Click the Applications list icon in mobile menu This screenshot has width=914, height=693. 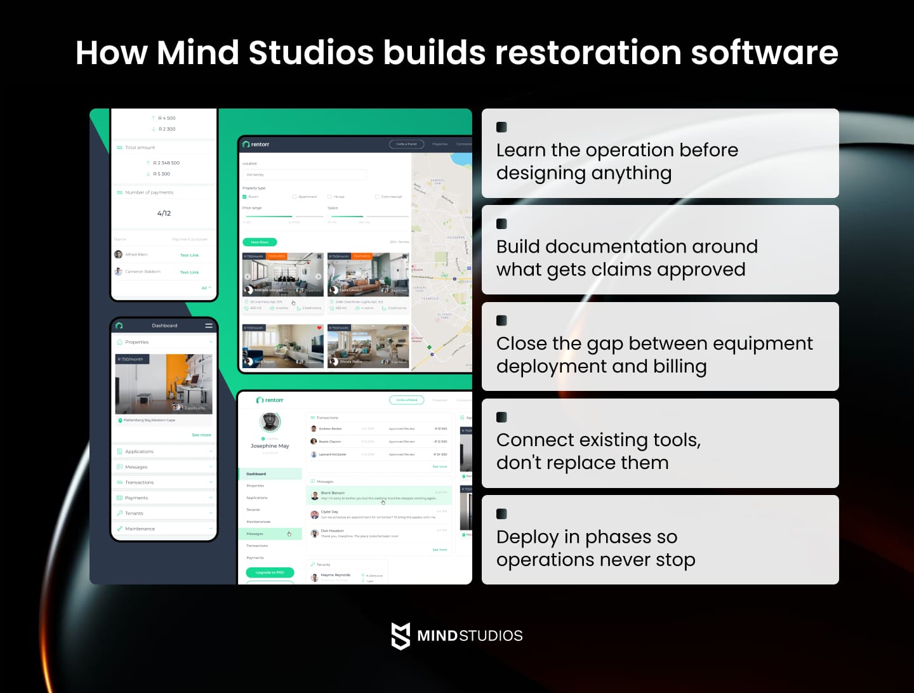click(119, 451)
